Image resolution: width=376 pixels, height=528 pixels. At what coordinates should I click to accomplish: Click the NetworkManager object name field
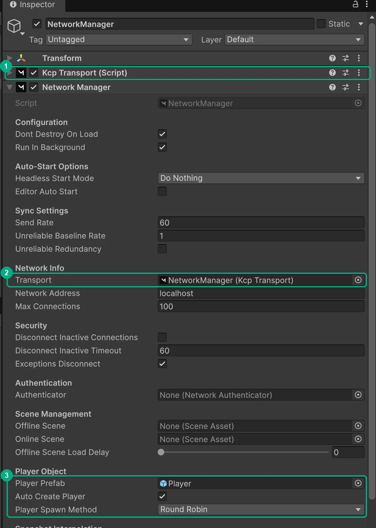pos(180,24)
